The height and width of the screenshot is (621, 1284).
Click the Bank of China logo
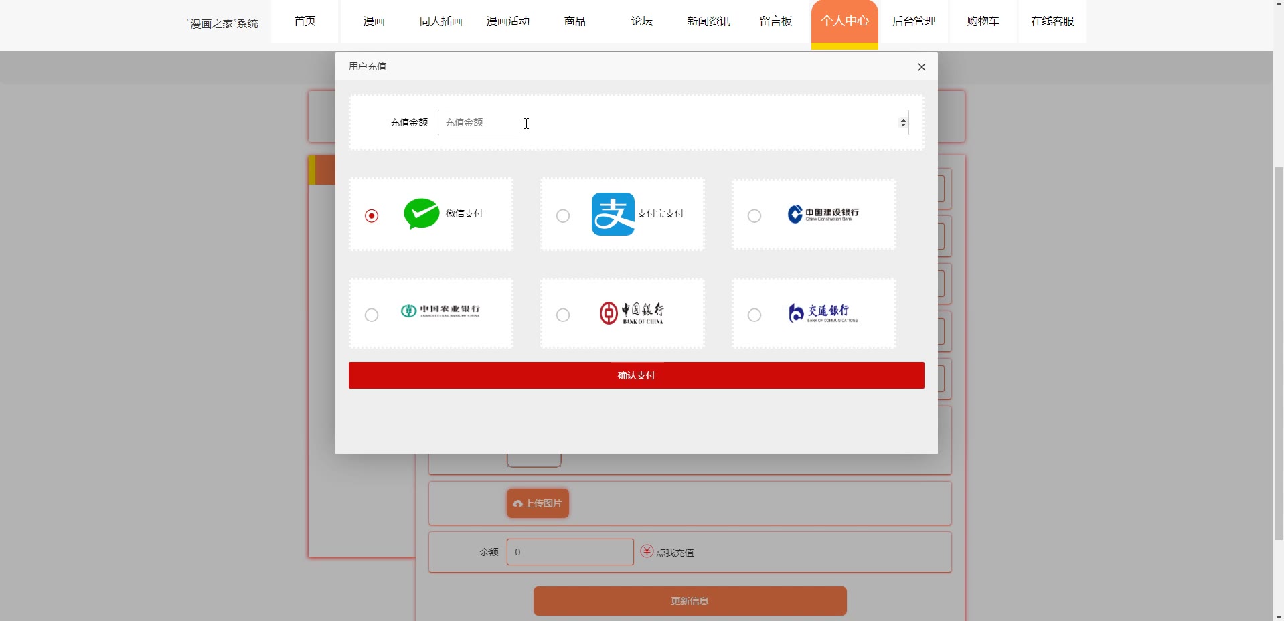pyautogui.click(x=632, y=313)
